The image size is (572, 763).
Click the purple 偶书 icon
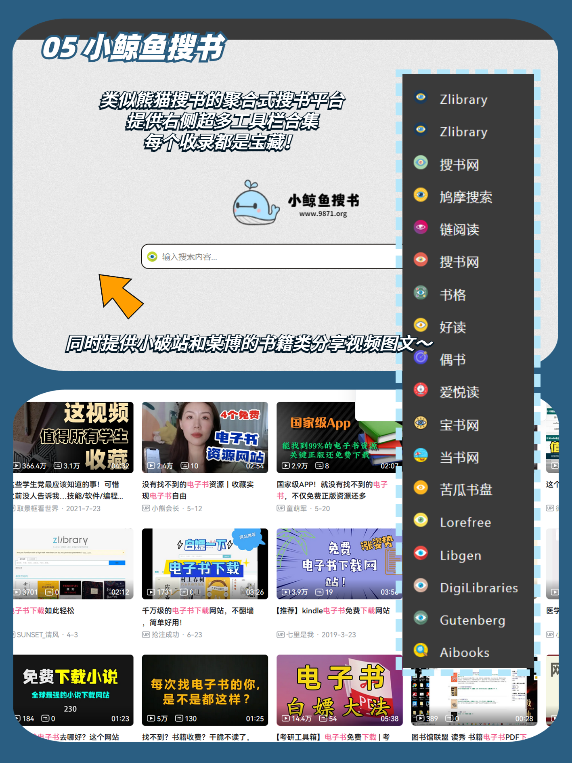coord(421,357)
